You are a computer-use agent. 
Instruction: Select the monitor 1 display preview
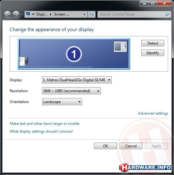[x=74, y=54]
